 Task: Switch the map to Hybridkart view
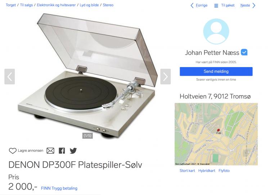[x=207, y=171]
